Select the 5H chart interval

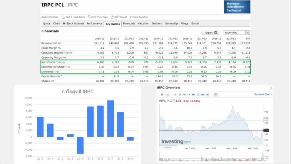point(193,95)
